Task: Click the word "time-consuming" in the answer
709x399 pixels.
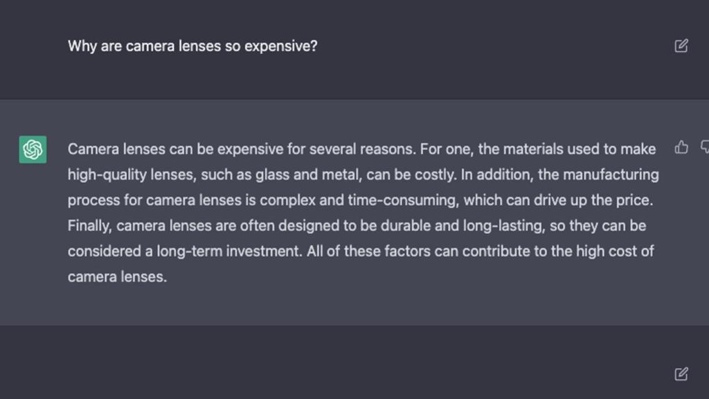Action: coord(404,200)
